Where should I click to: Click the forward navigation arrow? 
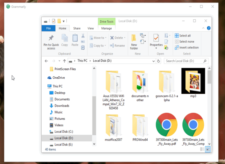(54, 61)
